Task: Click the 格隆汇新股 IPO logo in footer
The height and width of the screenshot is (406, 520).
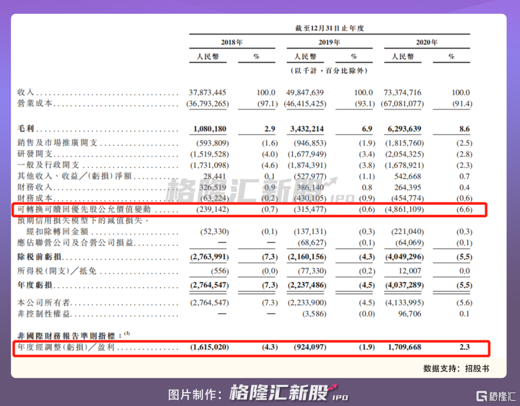Action: [288, 393]
